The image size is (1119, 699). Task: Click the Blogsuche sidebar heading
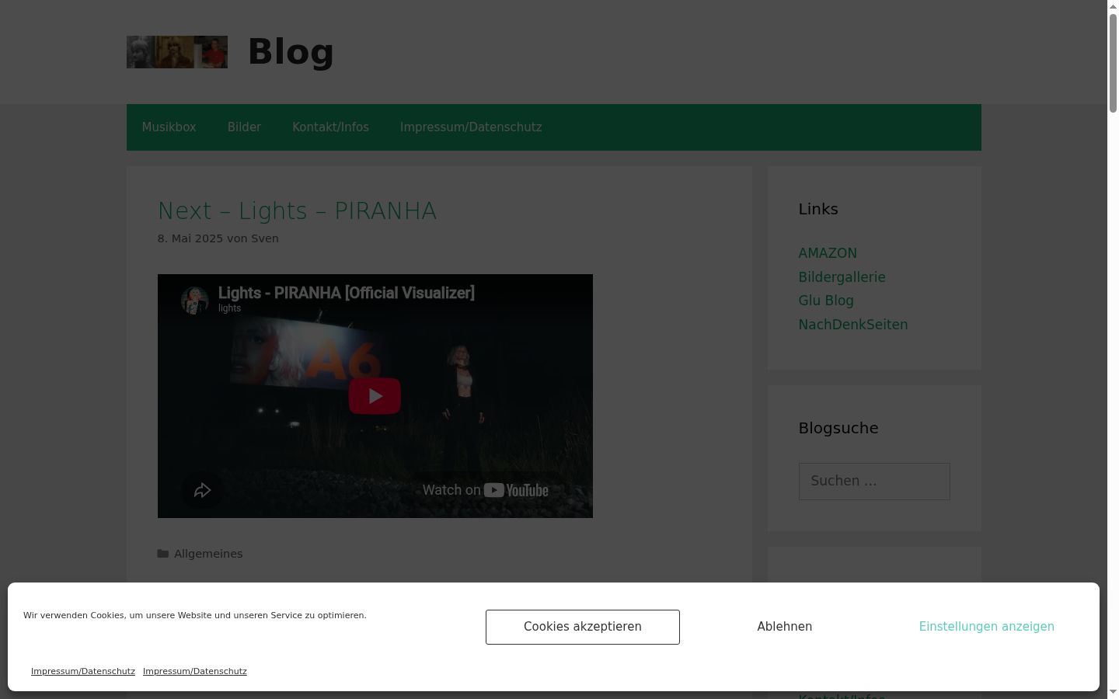click(x=838, y=428)
